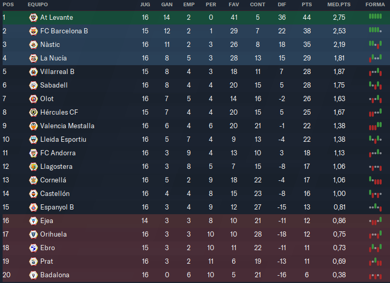Click the Ebro club badge
This screenshot has height=283, width=390.
click(x=33, y=248)
